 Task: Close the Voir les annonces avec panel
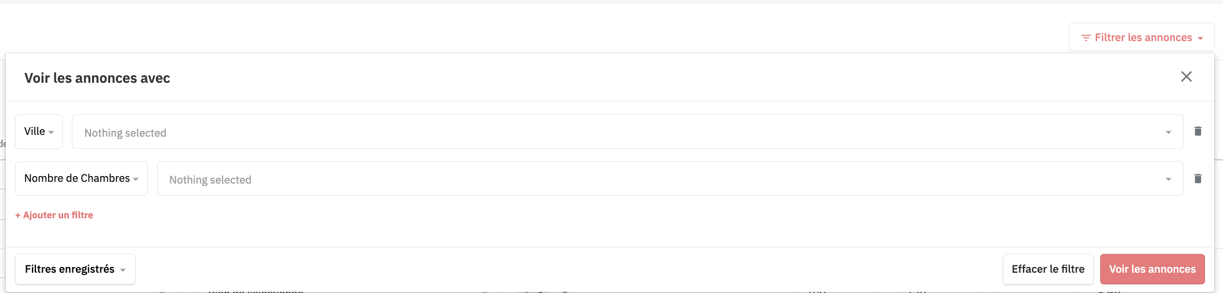tap(1186, 77)
